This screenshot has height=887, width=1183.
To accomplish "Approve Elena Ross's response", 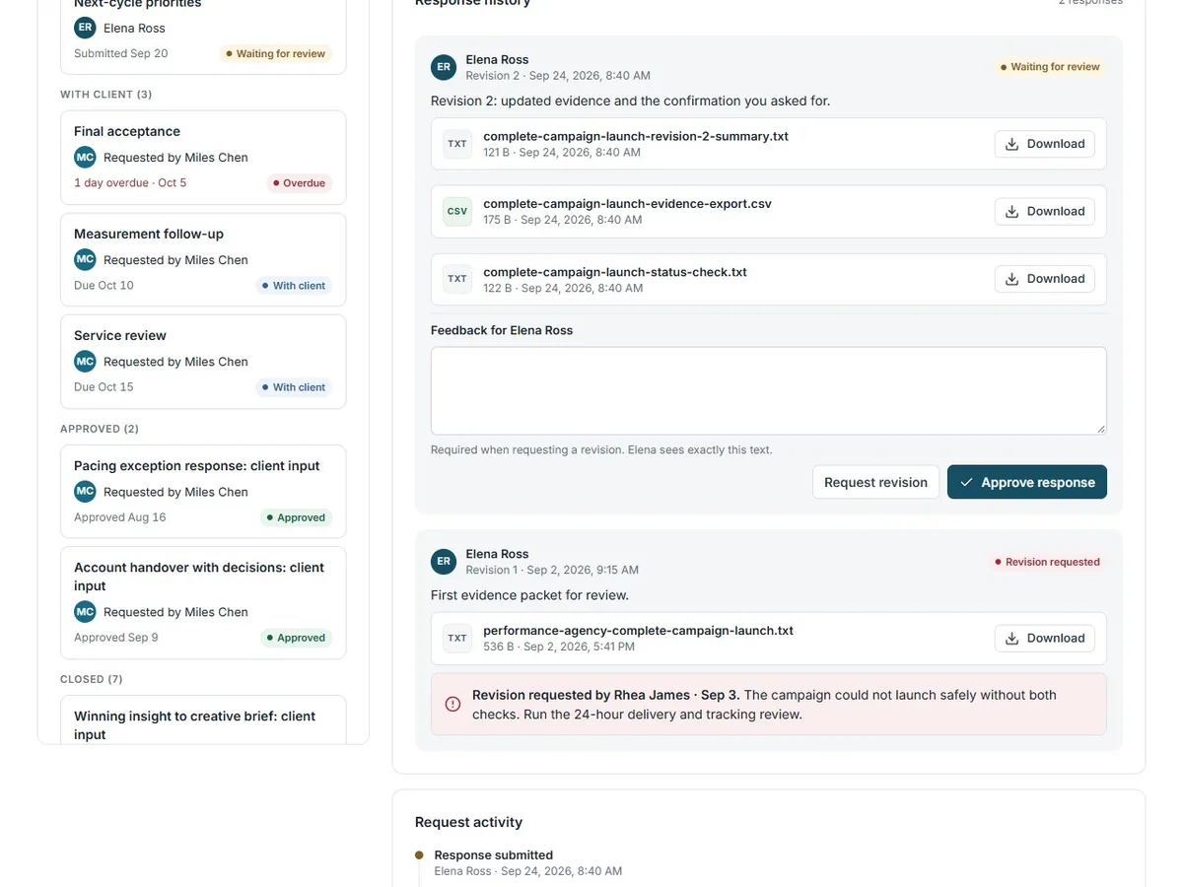I will click(x=1027, y=482).
